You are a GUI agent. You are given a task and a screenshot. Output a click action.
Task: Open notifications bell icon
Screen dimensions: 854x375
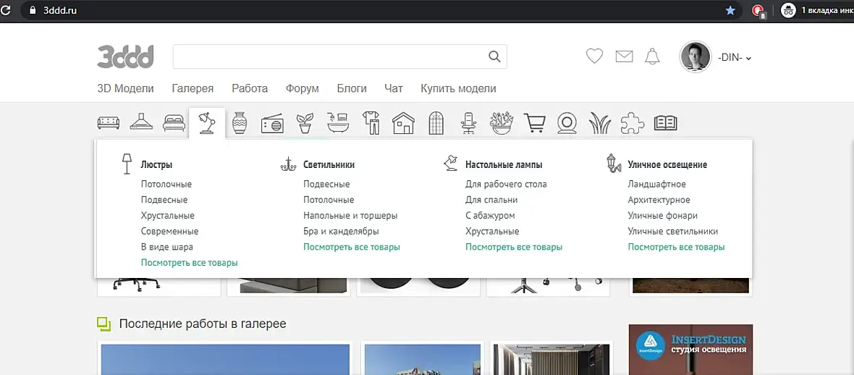click(x=652, y=56)
